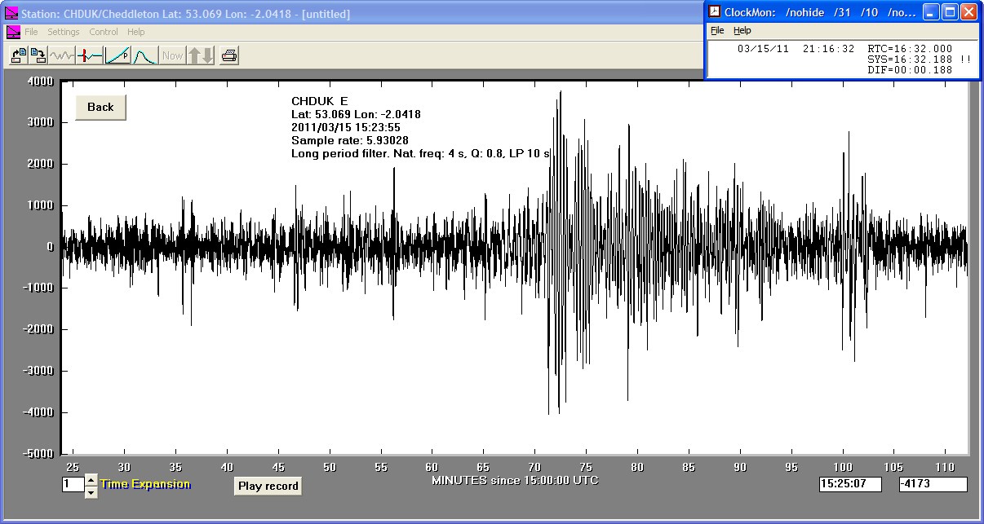Screen dimensions: 984x524
Task: Click the 70 minute x-axis label
Action: [534, 467]
